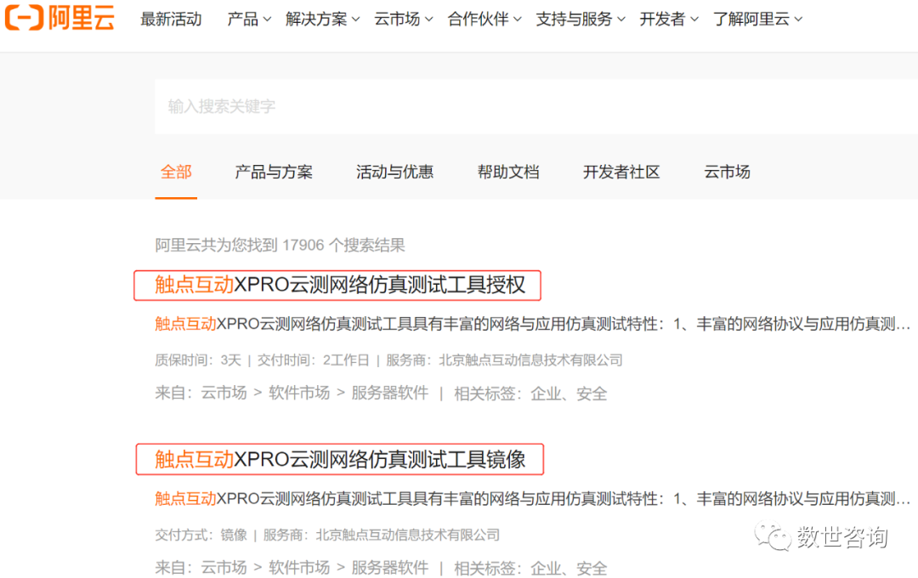Viewport: 918px width, 578px height.
Task: Switch to the 产品与方案 tab
Action: click(274, 173)
